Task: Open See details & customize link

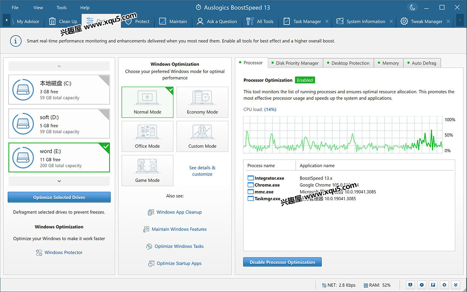Action: click(x=202, y=171)
